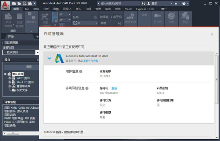Collapse the Autodesk AutoCAD Plant 3D license chevron

(x=49, y=58)
